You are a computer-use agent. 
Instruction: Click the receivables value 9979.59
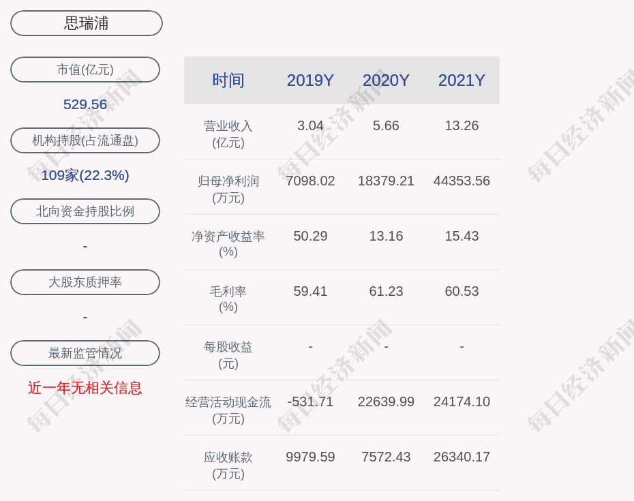coord(310,457)
